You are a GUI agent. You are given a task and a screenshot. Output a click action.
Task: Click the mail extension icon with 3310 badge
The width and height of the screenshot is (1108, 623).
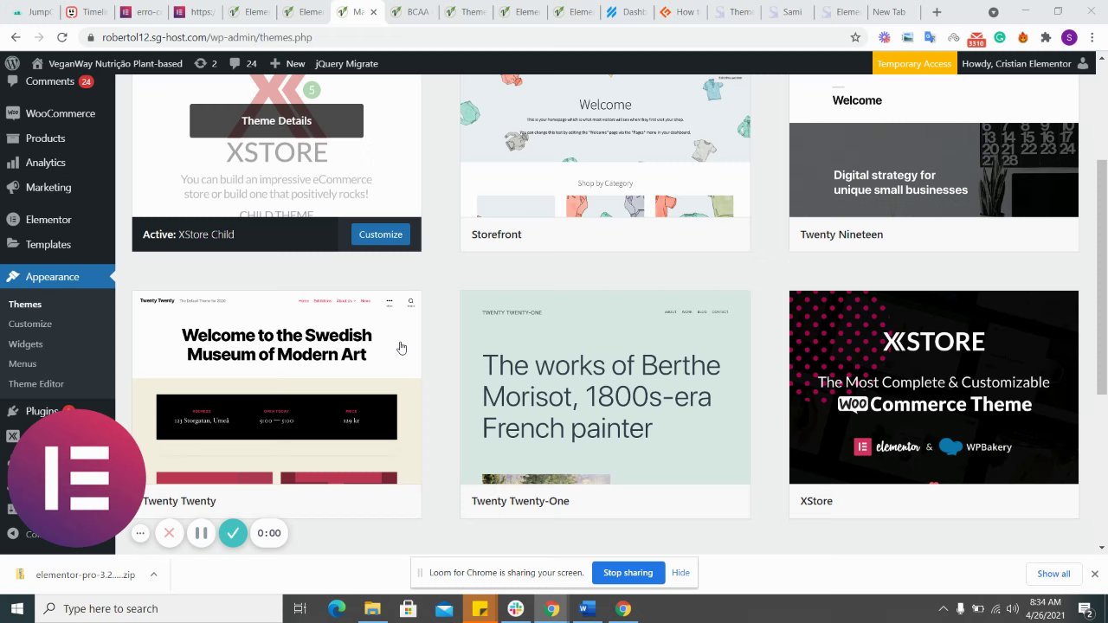point(976,38)
